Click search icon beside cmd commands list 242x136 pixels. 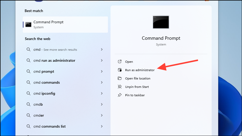click(x=28, y=126)
